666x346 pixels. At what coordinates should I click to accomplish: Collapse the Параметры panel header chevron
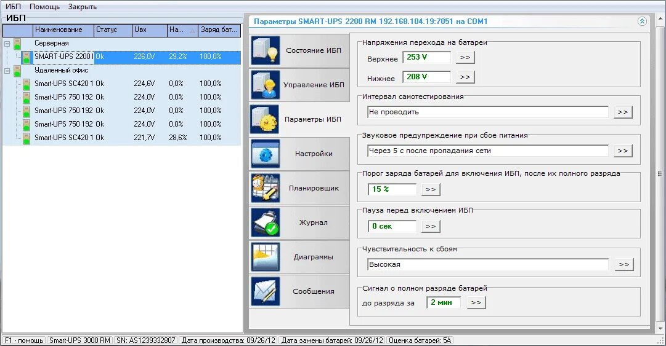pyautogui.click(x=642, y=21)
